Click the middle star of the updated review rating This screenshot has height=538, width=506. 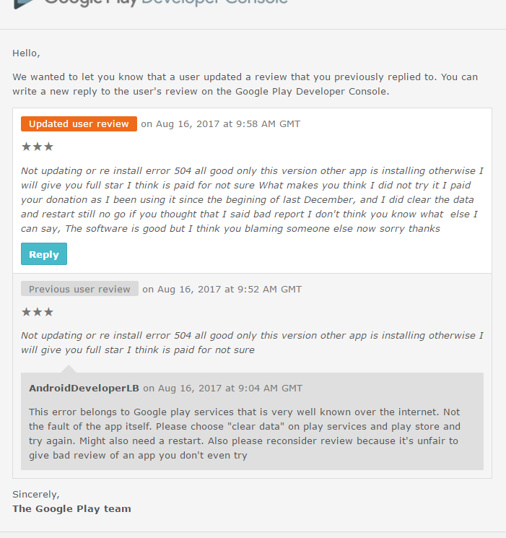[x=38, y=147]
